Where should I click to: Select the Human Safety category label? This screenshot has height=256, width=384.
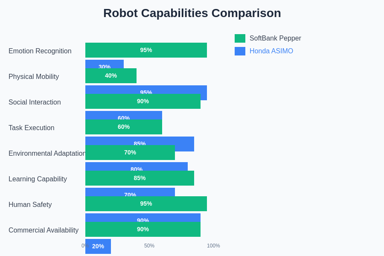pos(30,205)
